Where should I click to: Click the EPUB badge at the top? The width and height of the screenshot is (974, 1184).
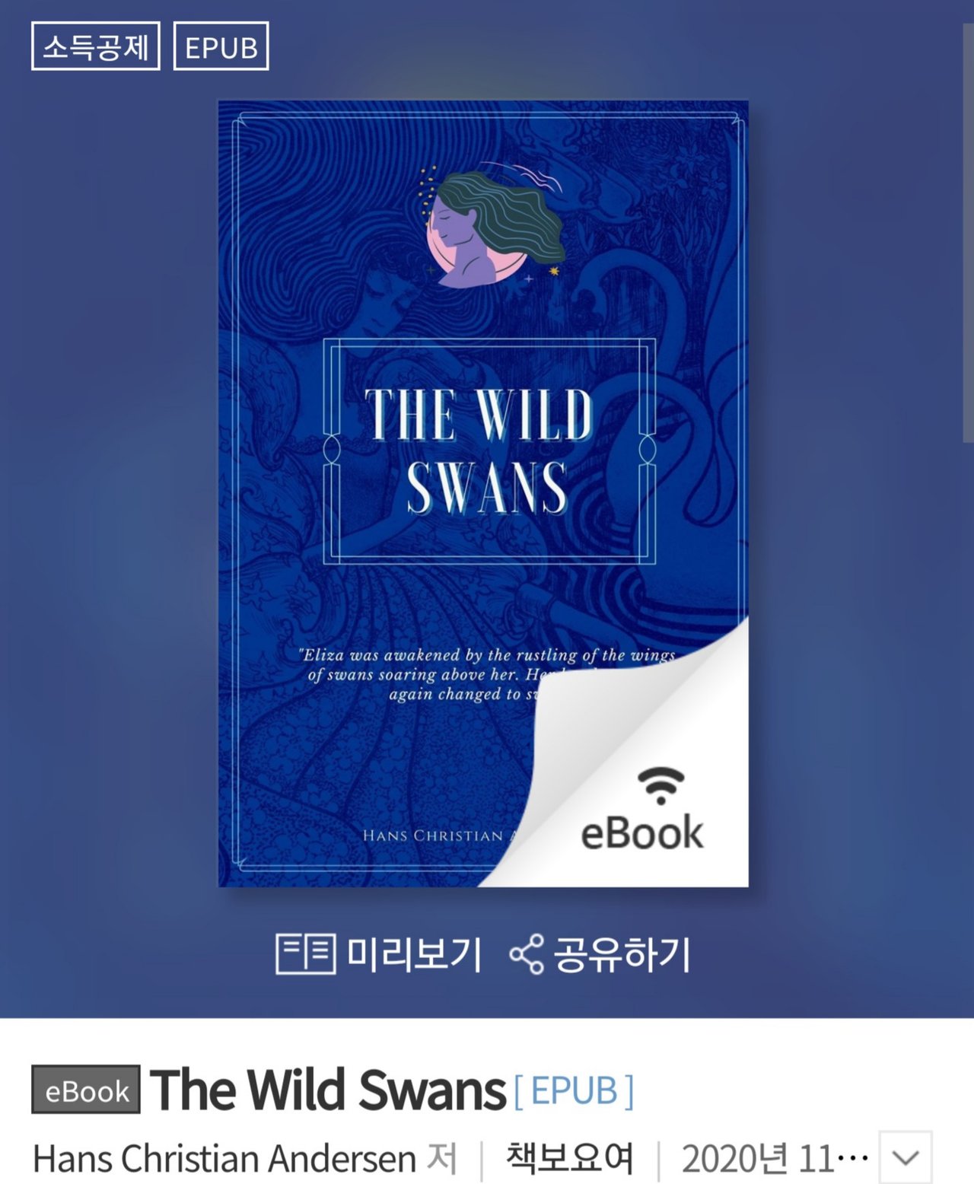coord(221,46)
